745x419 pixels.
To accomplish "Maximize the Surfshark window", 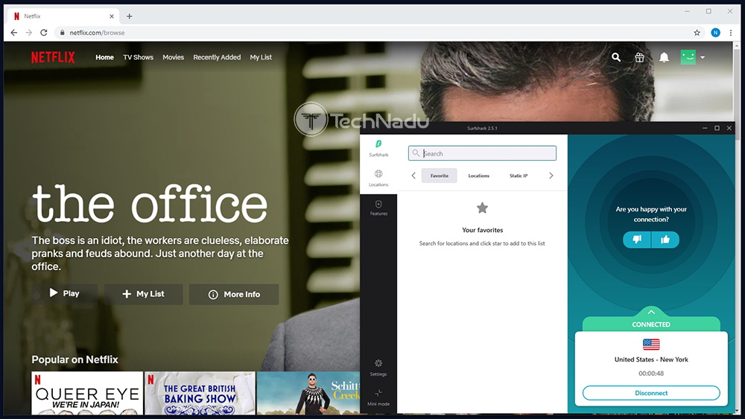I will point(717,128).
